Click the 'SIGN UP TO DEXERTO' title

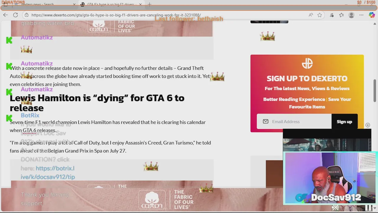[307, 78]
